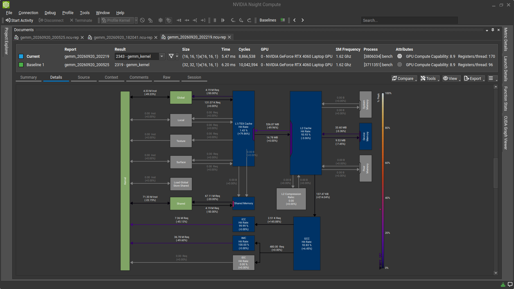Click the Profile Kernel button
Screen dimensions: 514x289
(x=117, y=20)
